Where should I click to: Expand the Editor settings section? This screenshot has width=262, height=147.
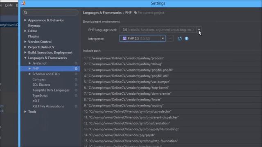(25, 31)
